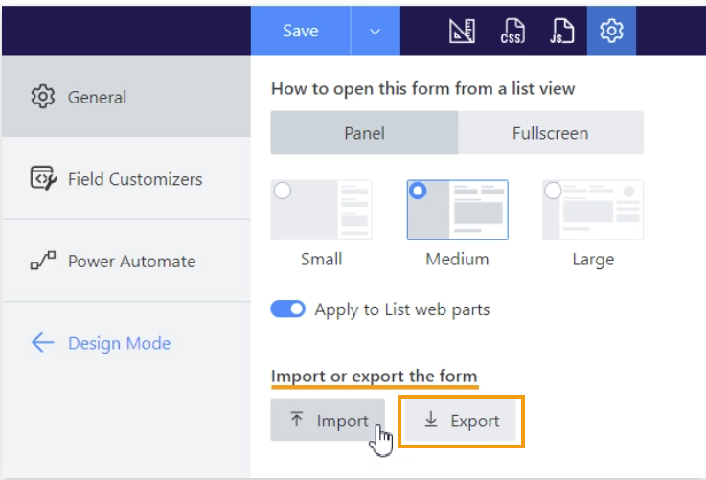706x480 pixels.
Task: Expand the Save dropdown arrow
Action: point(375,32)
